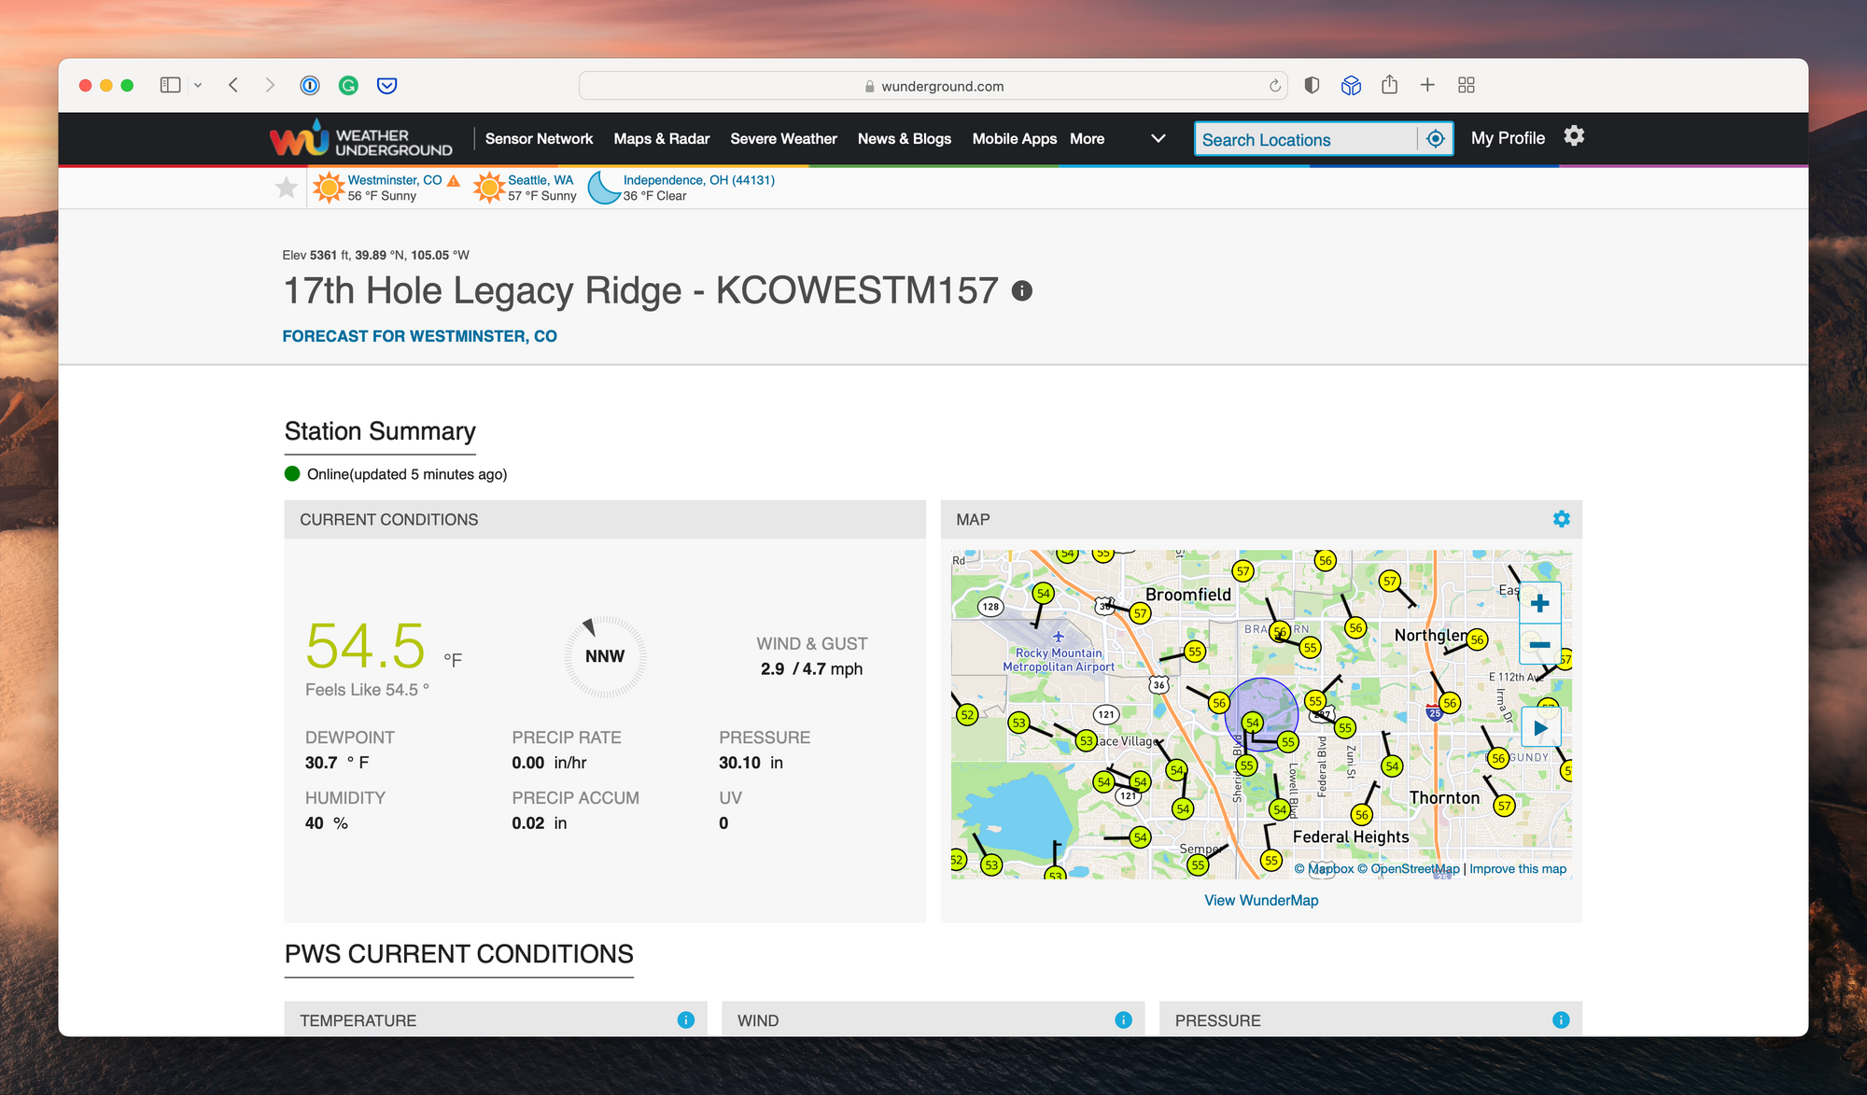This screenshot has width=1867, height=1095.
Task: Click the Station Summary heading
Action: pyautogui.click(x=380, y=431)
